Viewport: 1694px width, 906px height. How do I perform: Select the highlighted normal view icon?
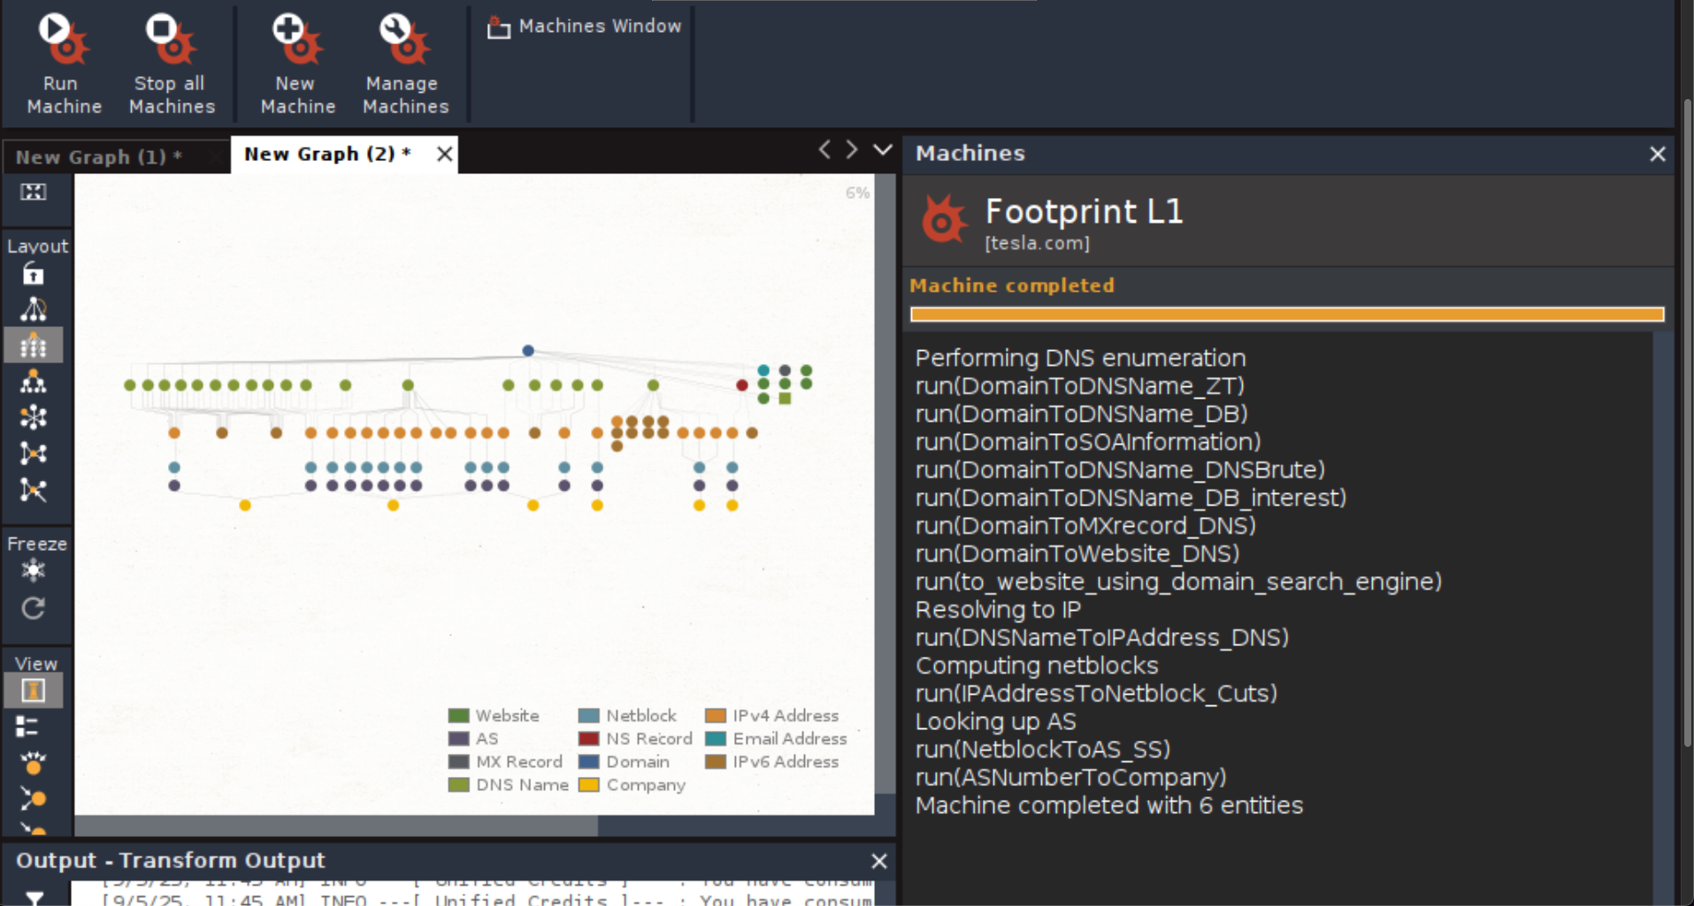[x=34, y=690]
